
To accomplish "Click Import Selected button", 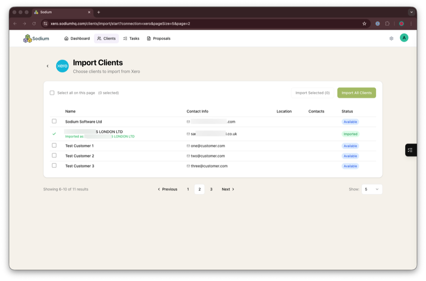I will pos(312,93).
